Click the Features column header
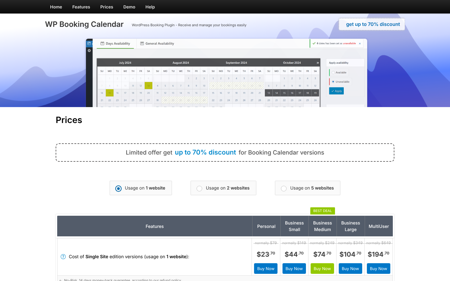This screenshot has width=450, height=281. [x=155, y=226]
